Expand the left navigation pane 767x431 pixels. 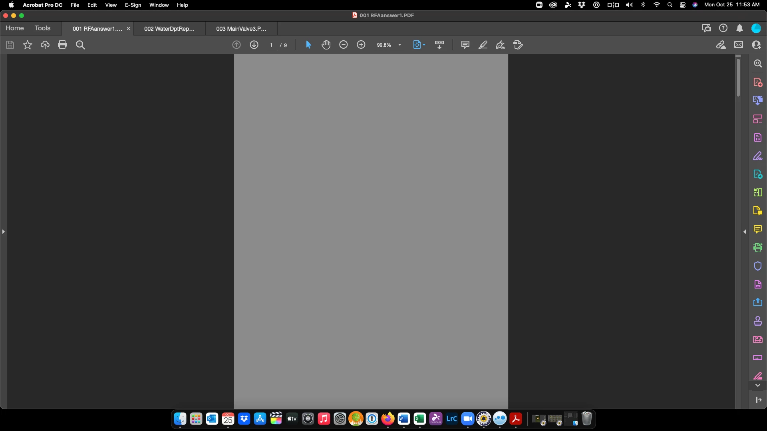4,231
